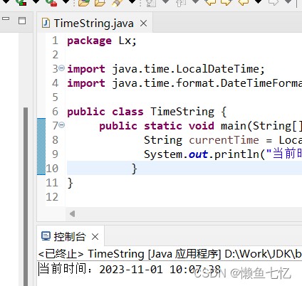Image resolution: width=302 pixels, height=286 pixels.
Task: Click the monitor icon on the 控制台 tab
Action: click(x=46, y=236)
